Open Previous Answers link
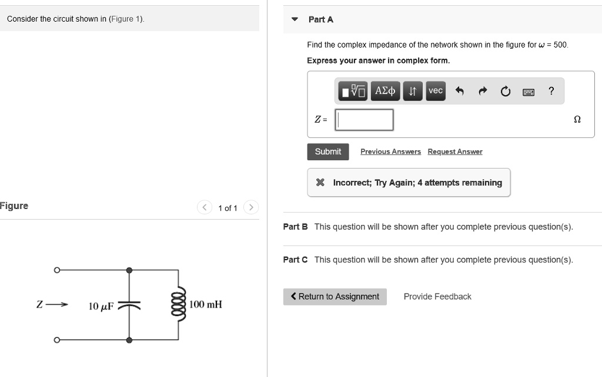The height and width of the screenshot is (377, 602). [x=390, y=152]
